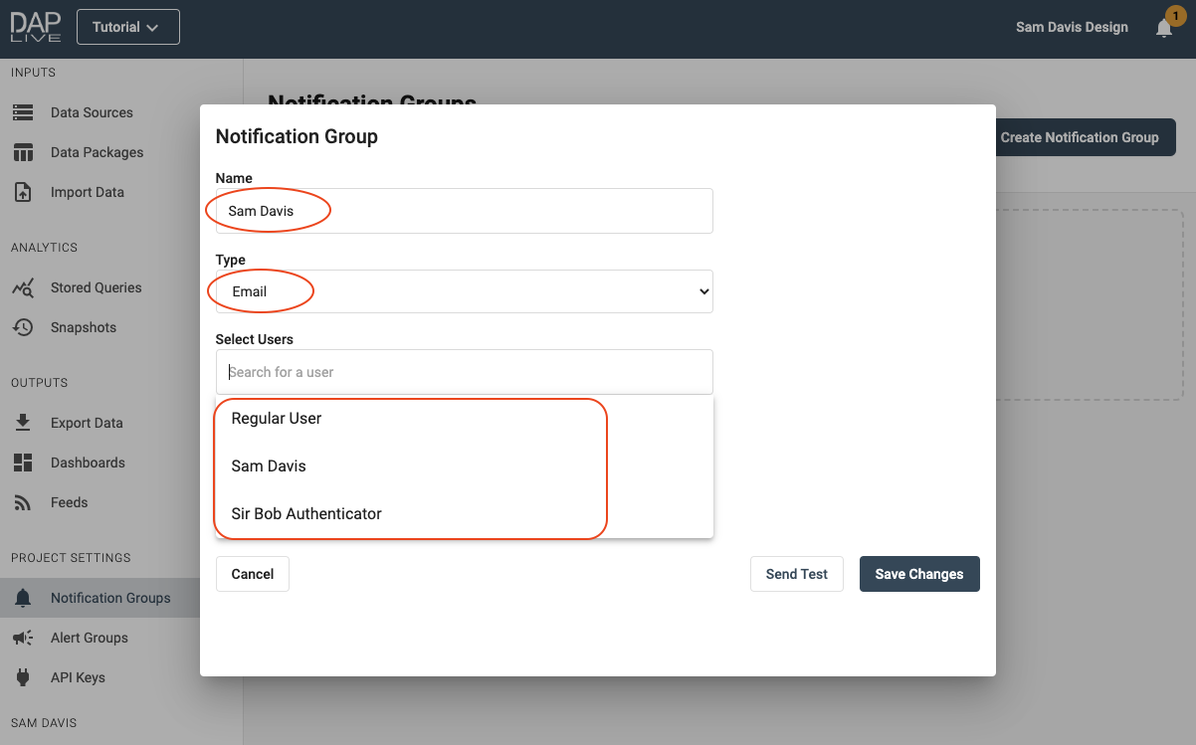Click the Name field containing Sam Davis
The image size is (1196, 745).
[x=464, y=211]
